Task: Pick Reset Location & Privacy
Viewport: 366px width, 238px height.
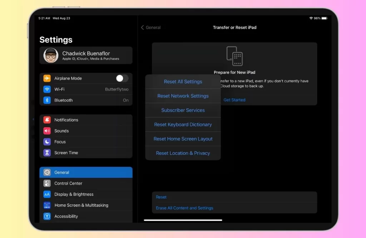Action: coord(183,153)
